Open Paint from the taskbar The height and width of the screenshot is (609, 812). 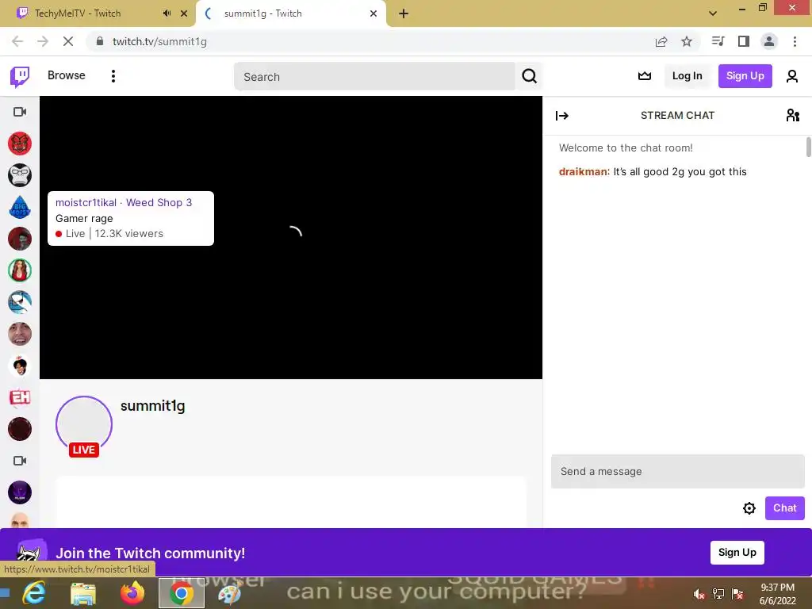pyautogui.click(x=229, y=593)
